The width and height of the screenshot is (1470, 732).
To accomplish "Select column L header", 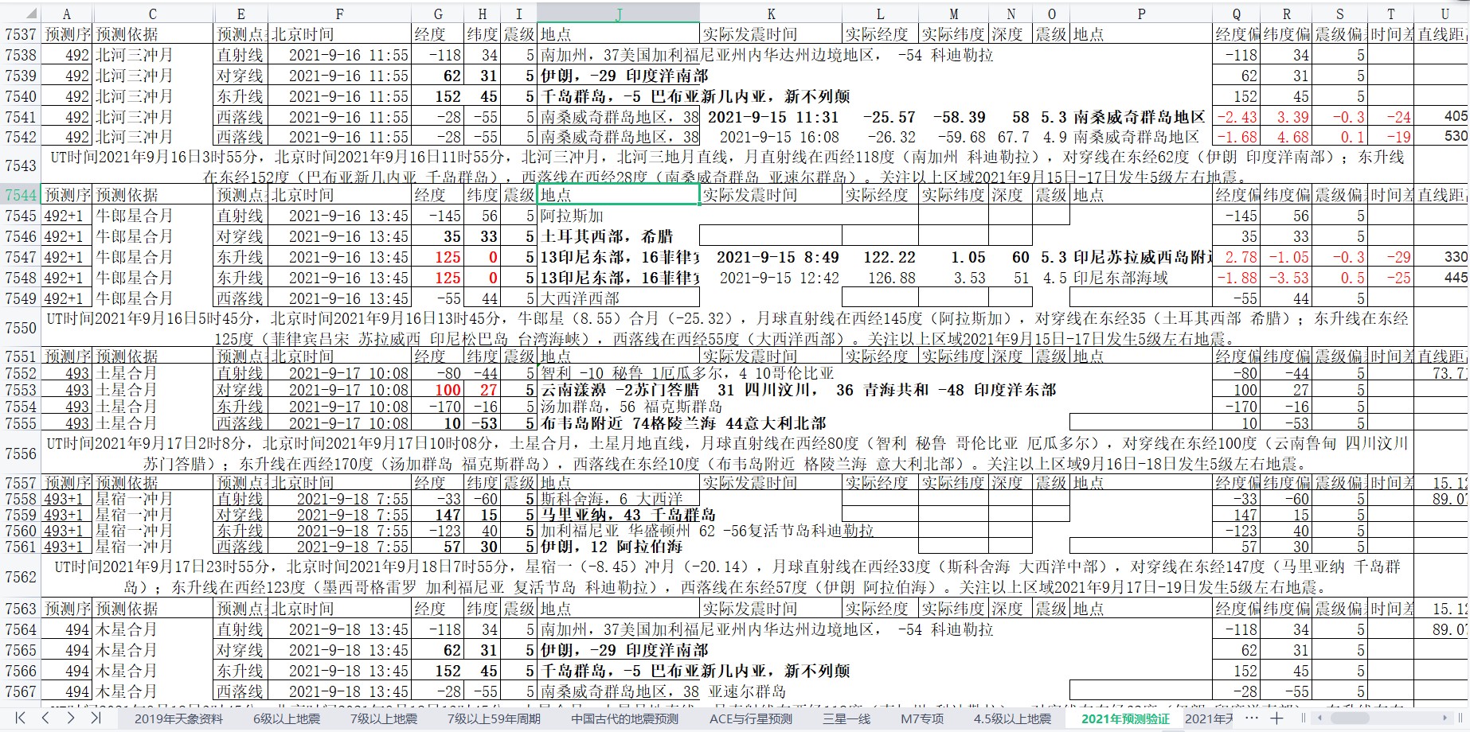I will coord(880,14).
